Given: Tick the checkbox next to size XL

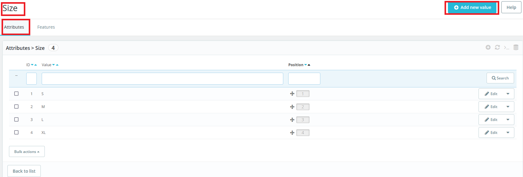Looking at the screenshot, I should (16, 132).
